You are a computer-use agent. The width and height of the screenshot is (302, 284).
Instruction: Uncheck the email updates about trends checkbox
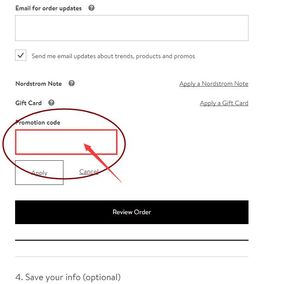(x=21, y=56)
